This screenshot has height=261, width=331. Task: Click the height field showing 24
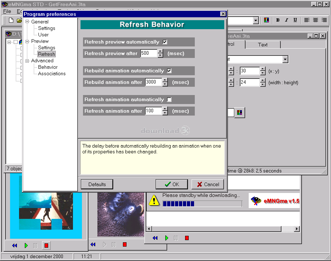(250, 82)
